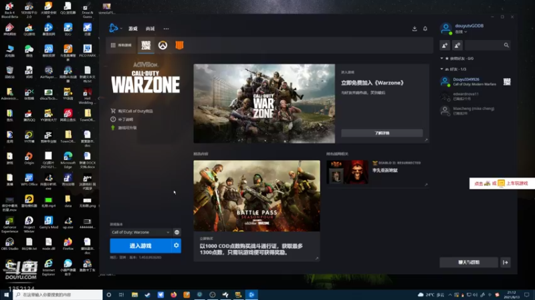Screen dimensions: 535x300
Task: Click the clock in the system tray
Action: (512, 295)
